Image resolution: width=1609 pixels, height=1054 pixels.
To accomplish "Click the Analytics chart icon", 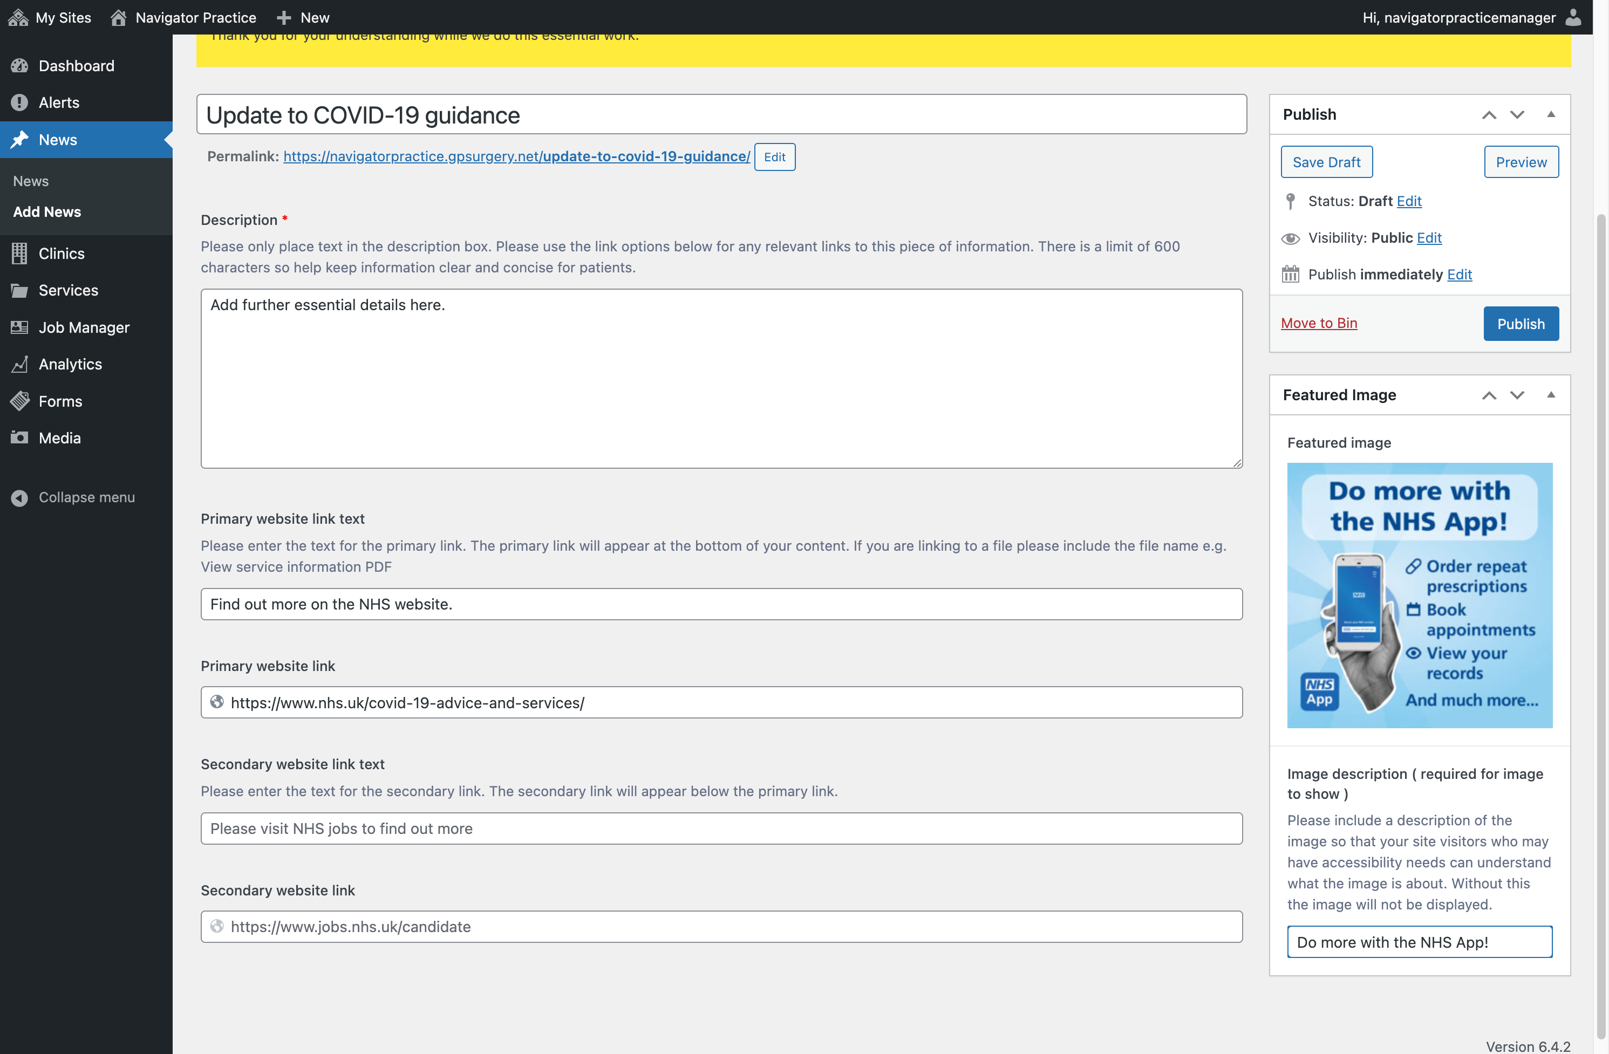I will click(19, 364).
